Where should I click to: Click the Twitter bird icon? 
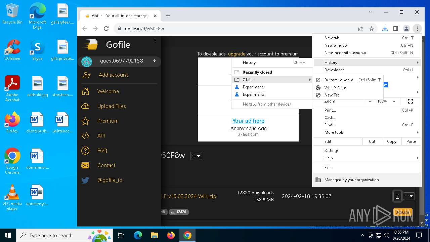pyautogui.click(x=85, y=180)
